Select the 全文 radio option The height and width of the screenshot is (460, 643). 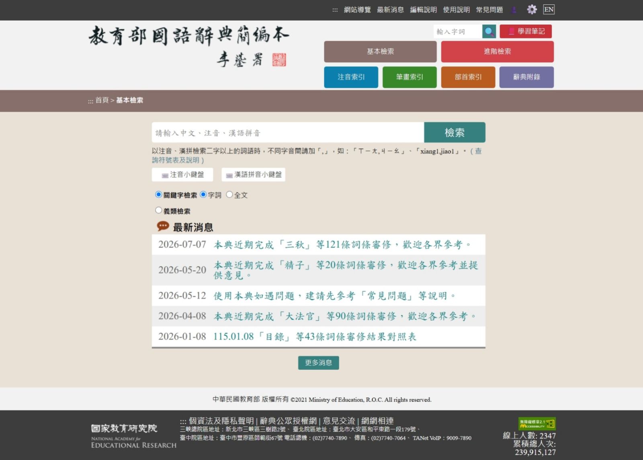[229, 195]
